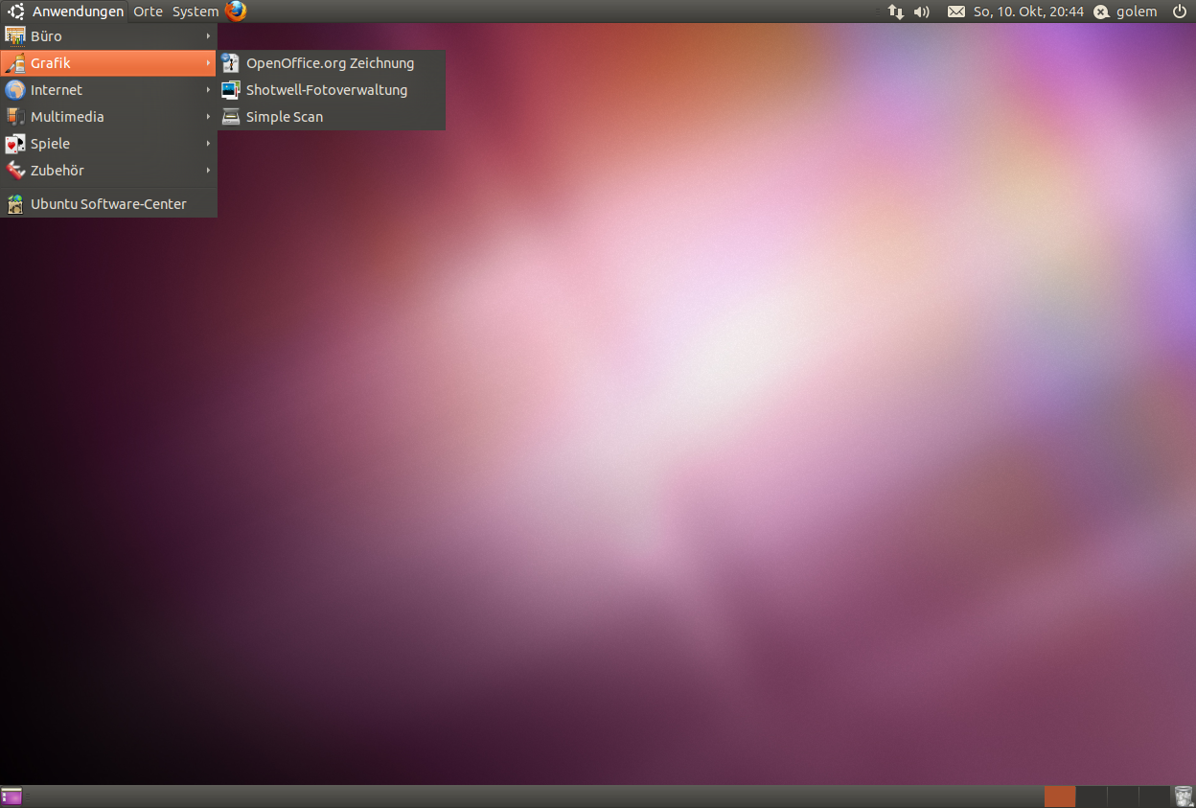Viewport: 1196px width, 808px height.
Task: Open the volume indicator
Action: point(922,12)
